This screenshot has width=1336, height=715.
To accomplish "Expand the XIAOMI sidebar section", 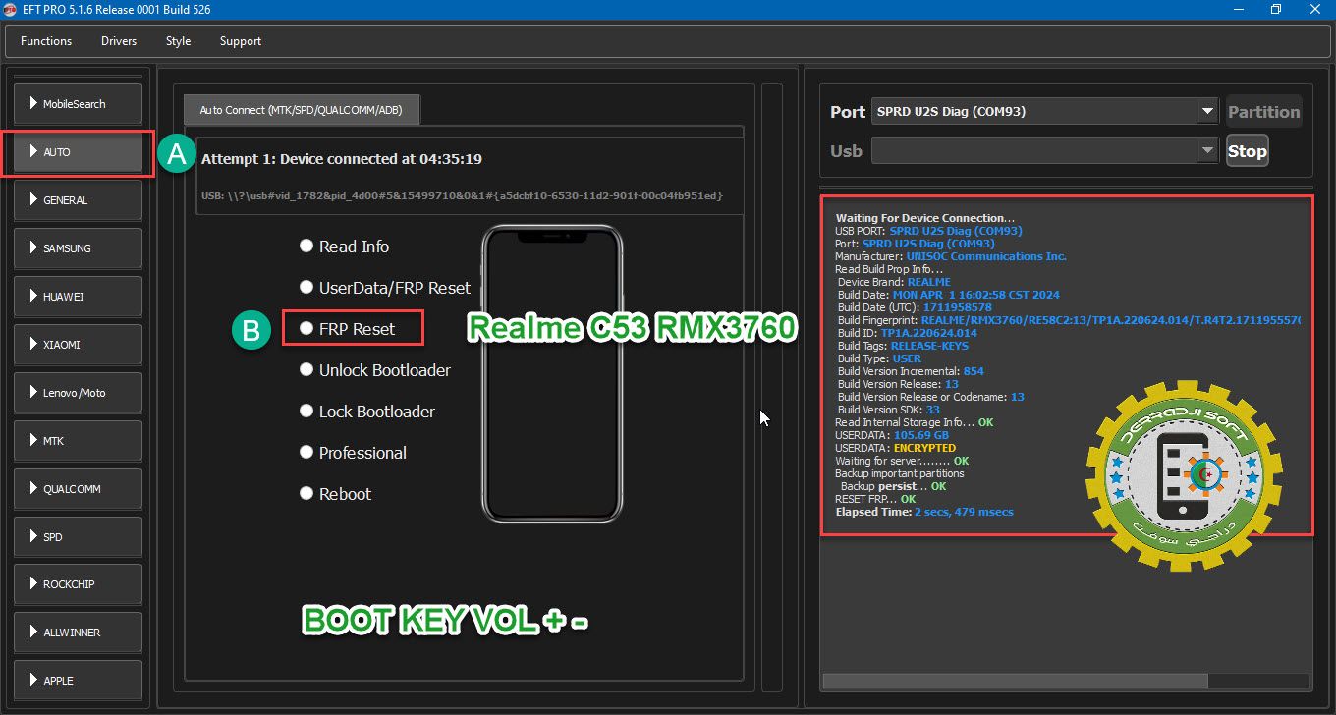I will click(79, 345).
